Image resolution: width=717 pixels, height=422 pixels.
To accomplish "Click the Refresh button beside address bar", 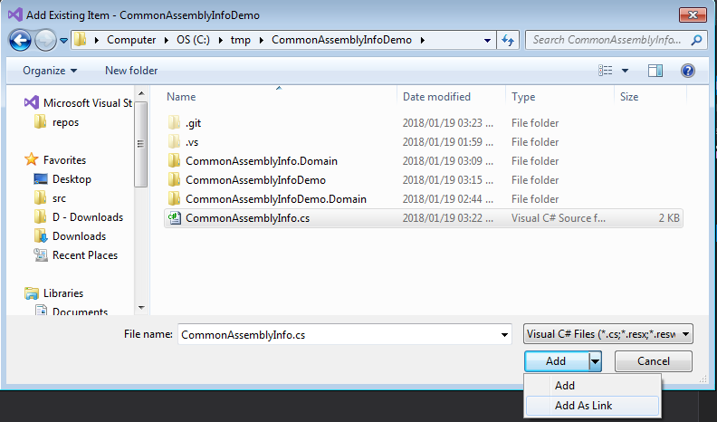I will [508, 40].
